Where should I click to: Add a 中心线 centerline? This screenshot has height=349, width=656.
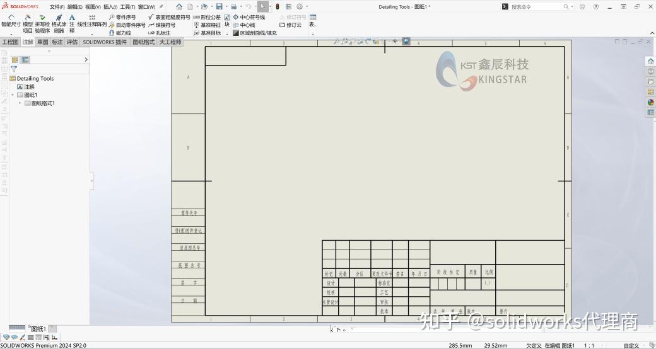(x=244, y=25)
